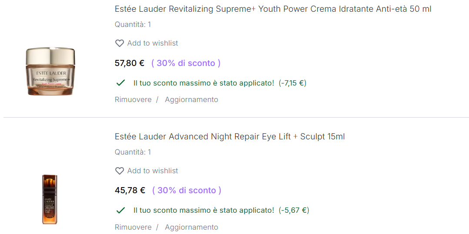Open the Advanced Night Repair bottle image
This screenshot has width=469, height=234.
[x=50, y=199]
